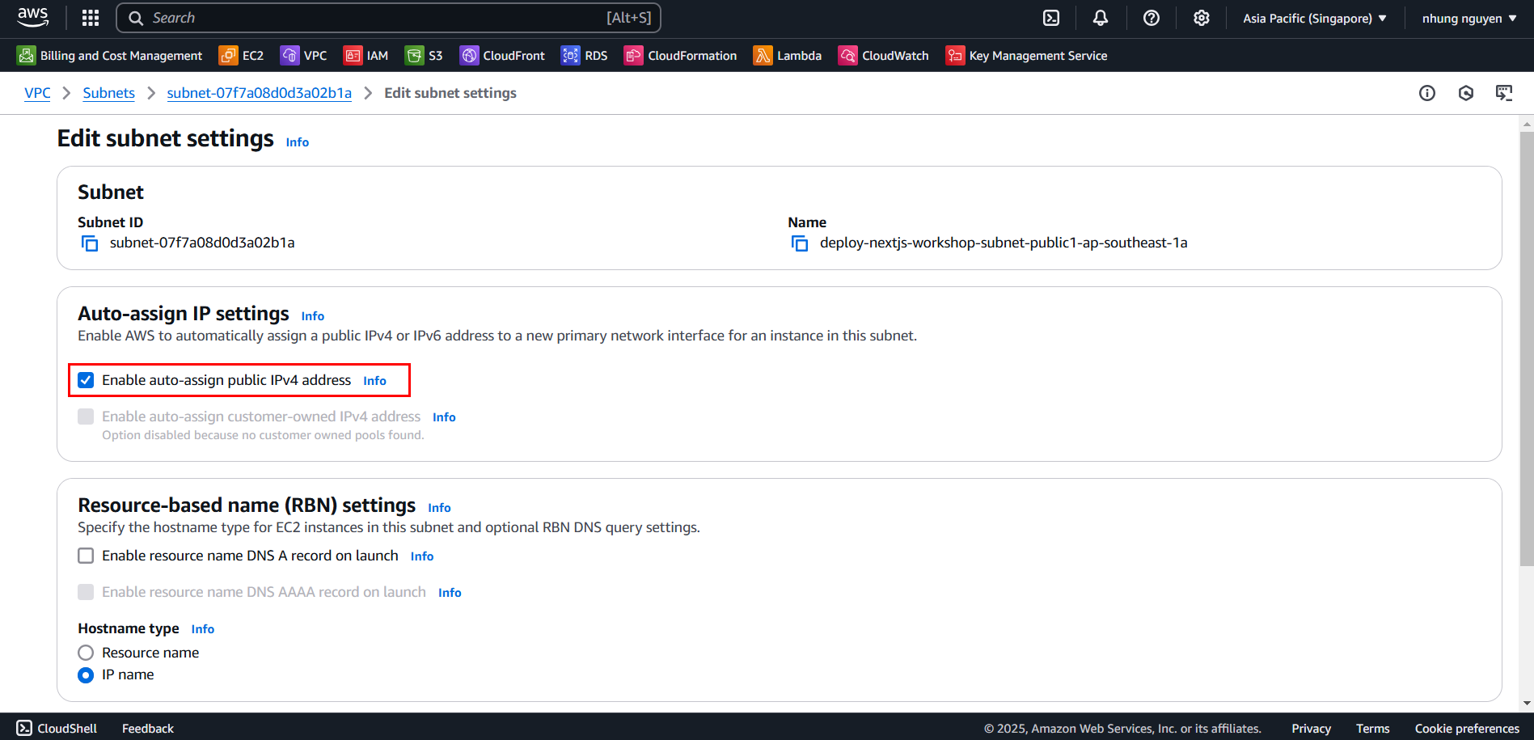Open the nhung nguyen account menu

coord(1469,18)
